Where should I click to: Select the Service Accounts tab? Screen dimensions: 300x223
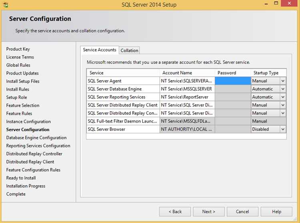100,50
